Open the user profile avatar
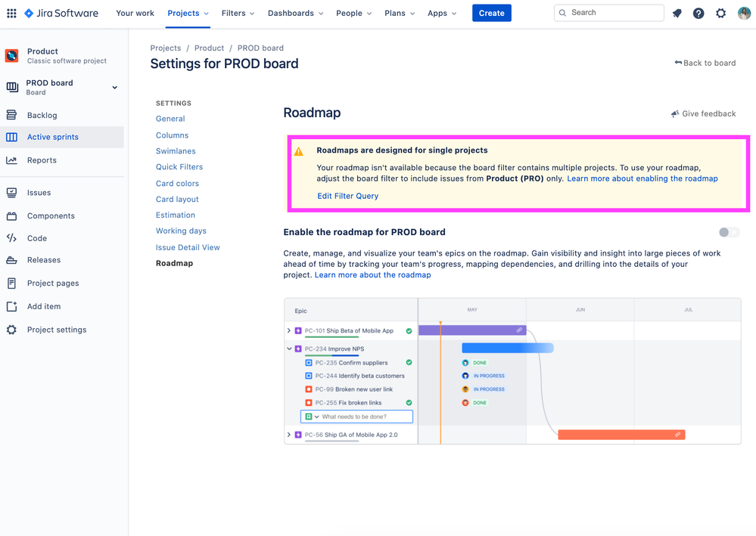This screenshot has width=756, height=536. [x=744, y=14]
